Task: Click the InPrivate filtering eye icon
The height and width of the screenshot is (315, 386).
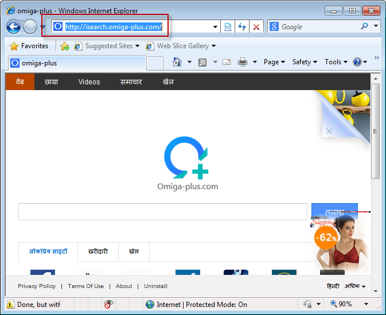Action: (x=108, y=305)
